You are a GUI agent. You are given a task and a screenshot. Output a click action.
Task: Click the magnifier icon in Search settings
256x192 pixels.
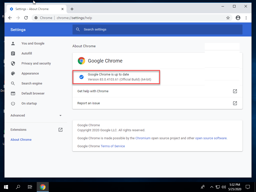click(x=78, y=29)
